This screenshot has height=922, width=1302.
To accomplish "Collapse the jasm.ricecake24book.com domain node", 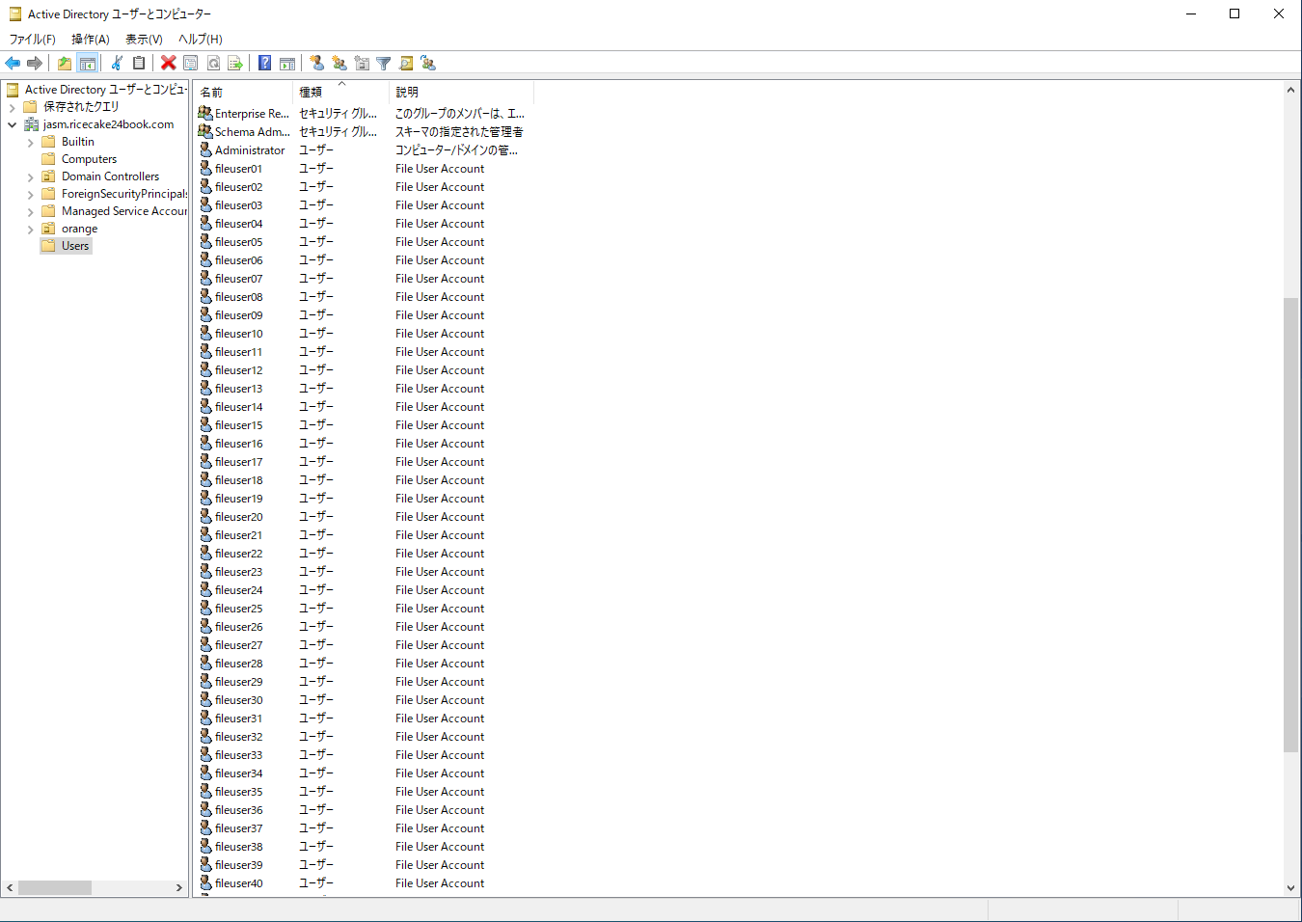I will point(12,125).
